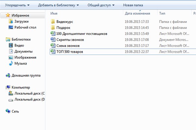Select Рабочий стол in Избранное
Image resolution: width=196 pixels, height=130 pixels.
coord(25,27)
